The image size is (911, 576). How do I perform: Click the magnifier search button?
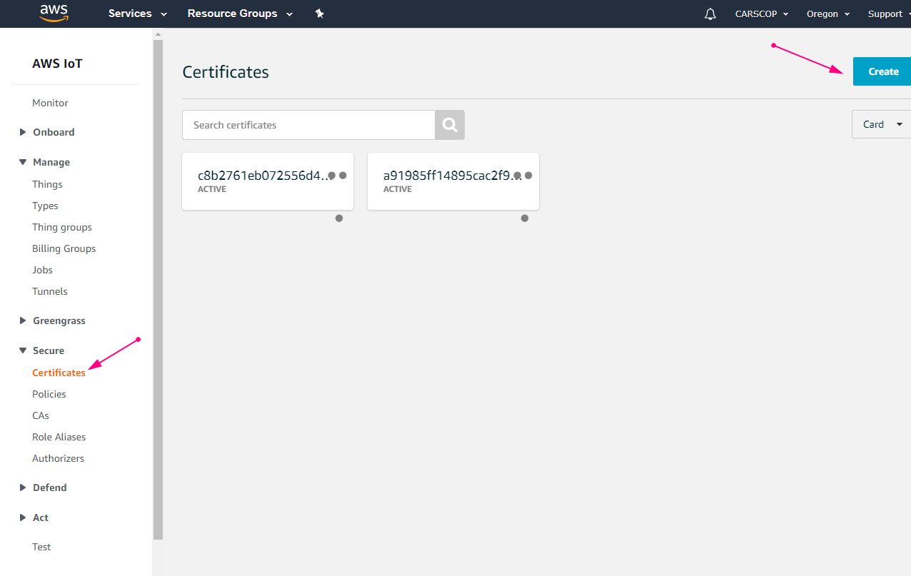click(x=450, y=125)
